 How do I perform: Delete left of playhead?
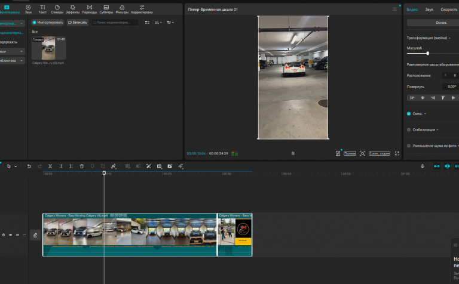point(60,166)
